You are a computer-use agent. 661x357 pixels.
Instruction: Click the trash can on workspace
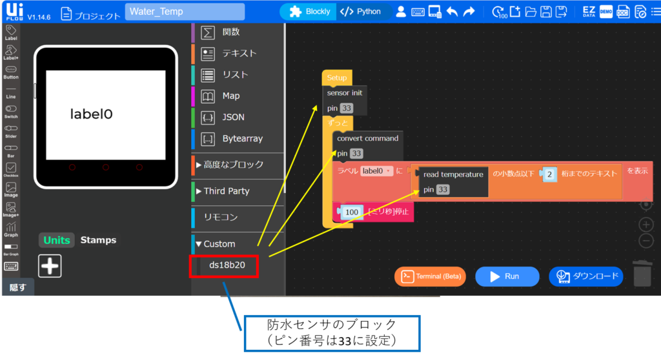[642, 273]
